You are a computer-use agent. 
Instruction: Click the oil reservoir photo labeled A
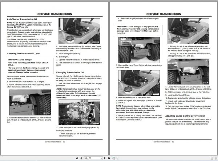(30, 102)
